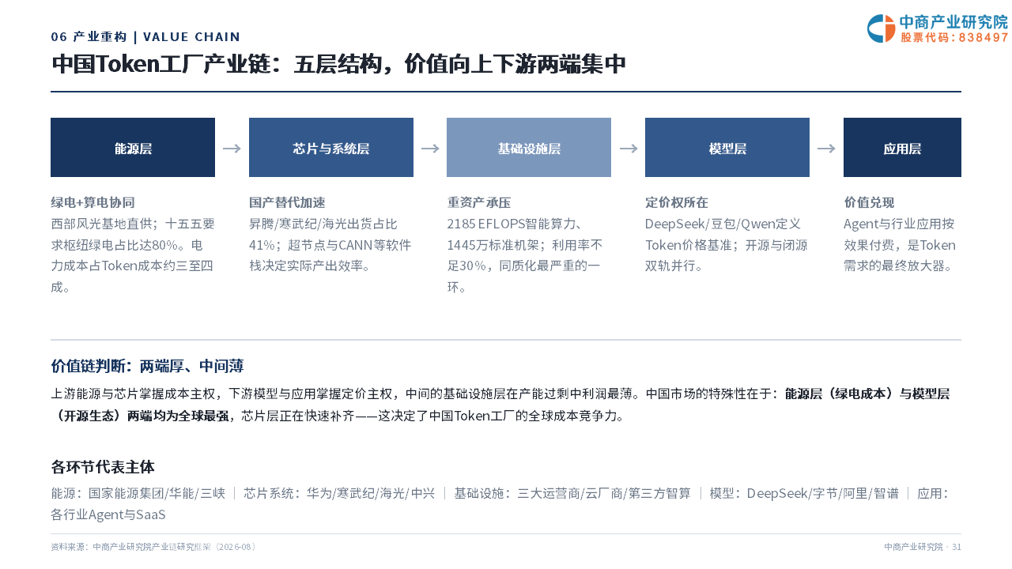Click the heading 价值链判断：两端厚、中间薄
Image resolution: width=1012 pixels, height=569 pixels.
coord(147,366)
